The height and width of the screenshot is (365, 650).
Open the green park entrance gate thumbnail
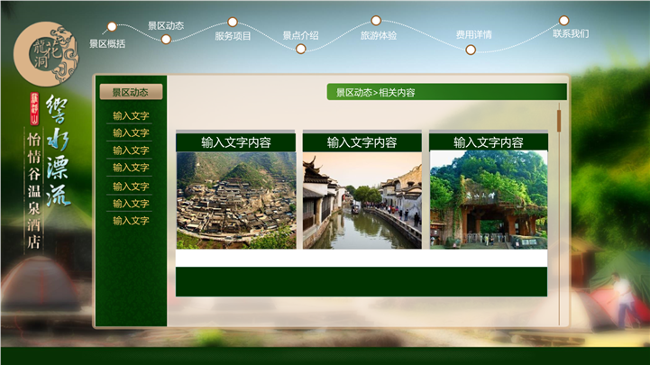488,199
